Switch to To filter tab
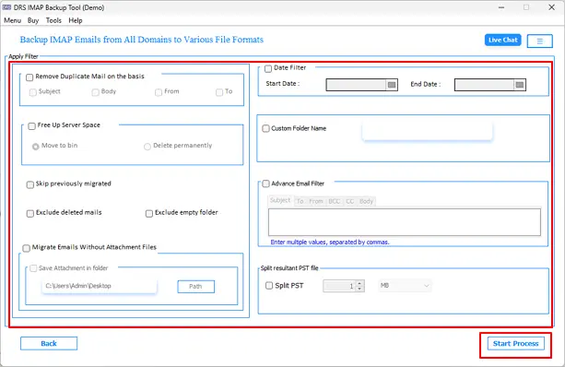This screenshot has width=565, height=367. 300,201
